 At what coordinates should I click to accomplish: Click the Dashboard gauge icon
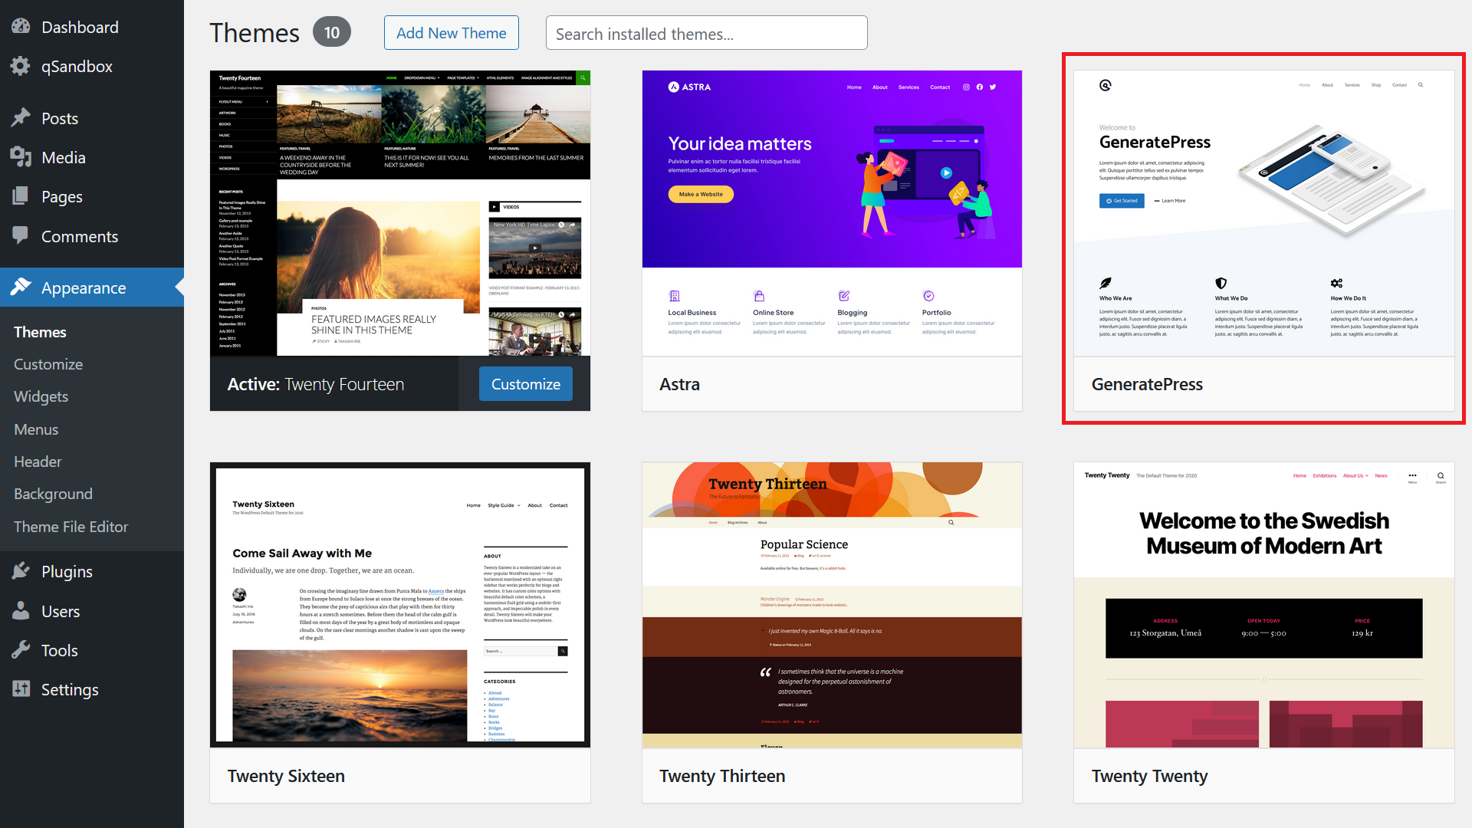tap(21, 27)
